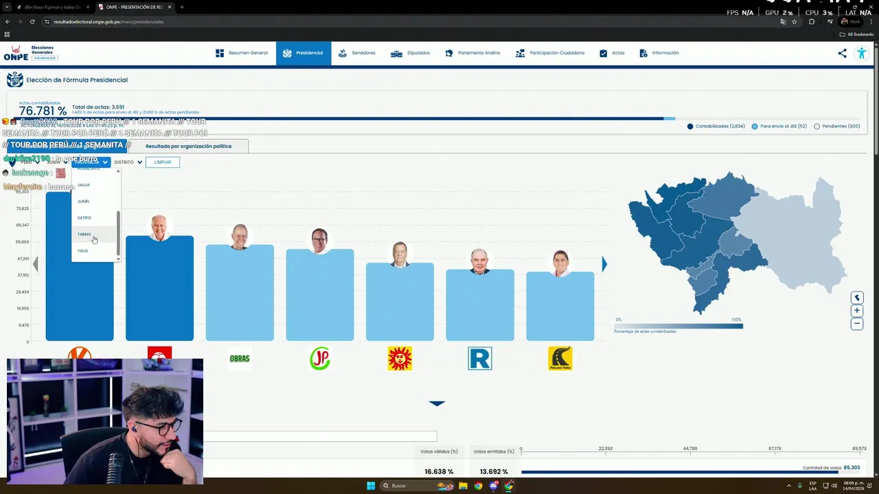Click the map zoom in button

[857, 311]
